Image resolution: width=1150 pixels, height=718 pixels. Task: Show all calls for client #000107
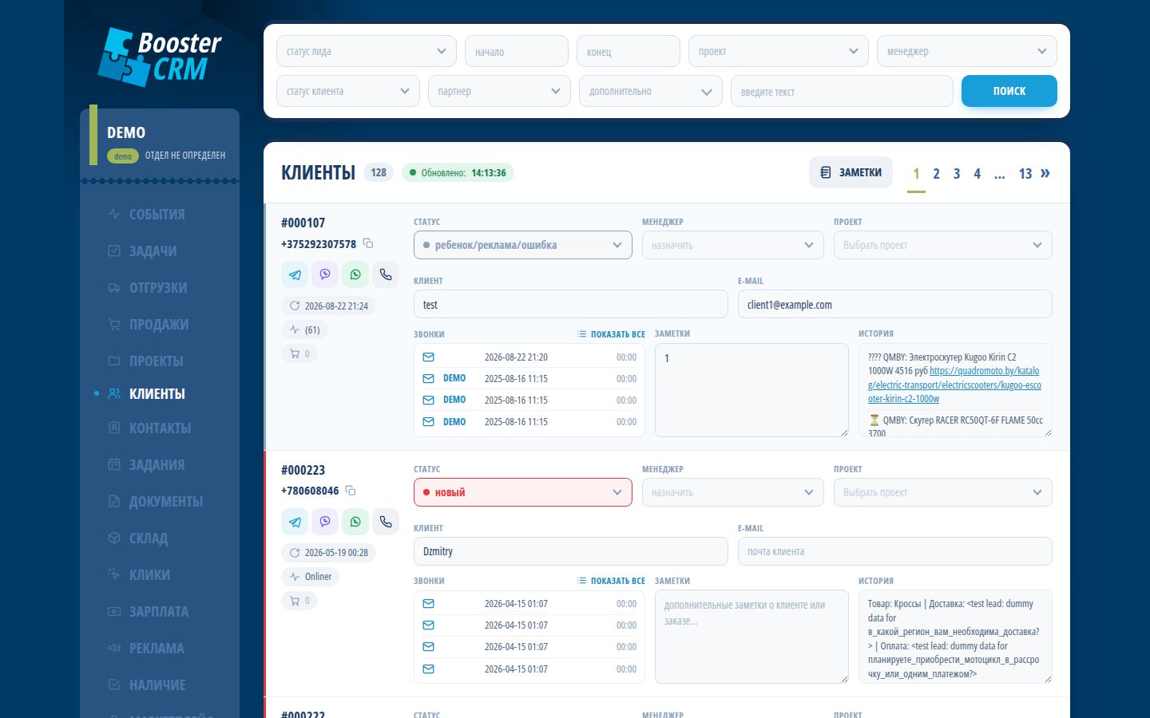pyautogui.click(x=611, y=334)
